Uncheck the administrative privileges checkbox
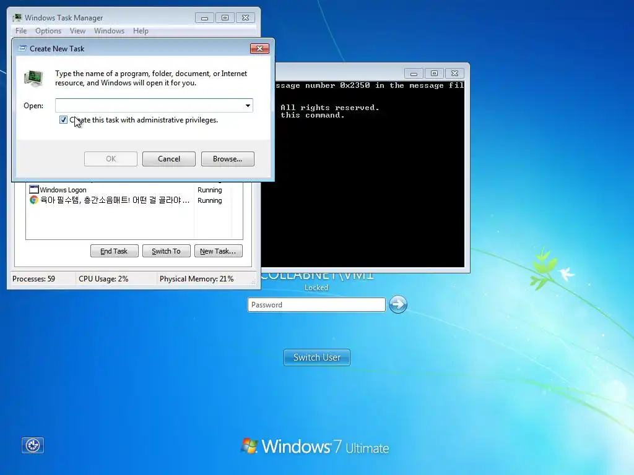 (64, 120)
